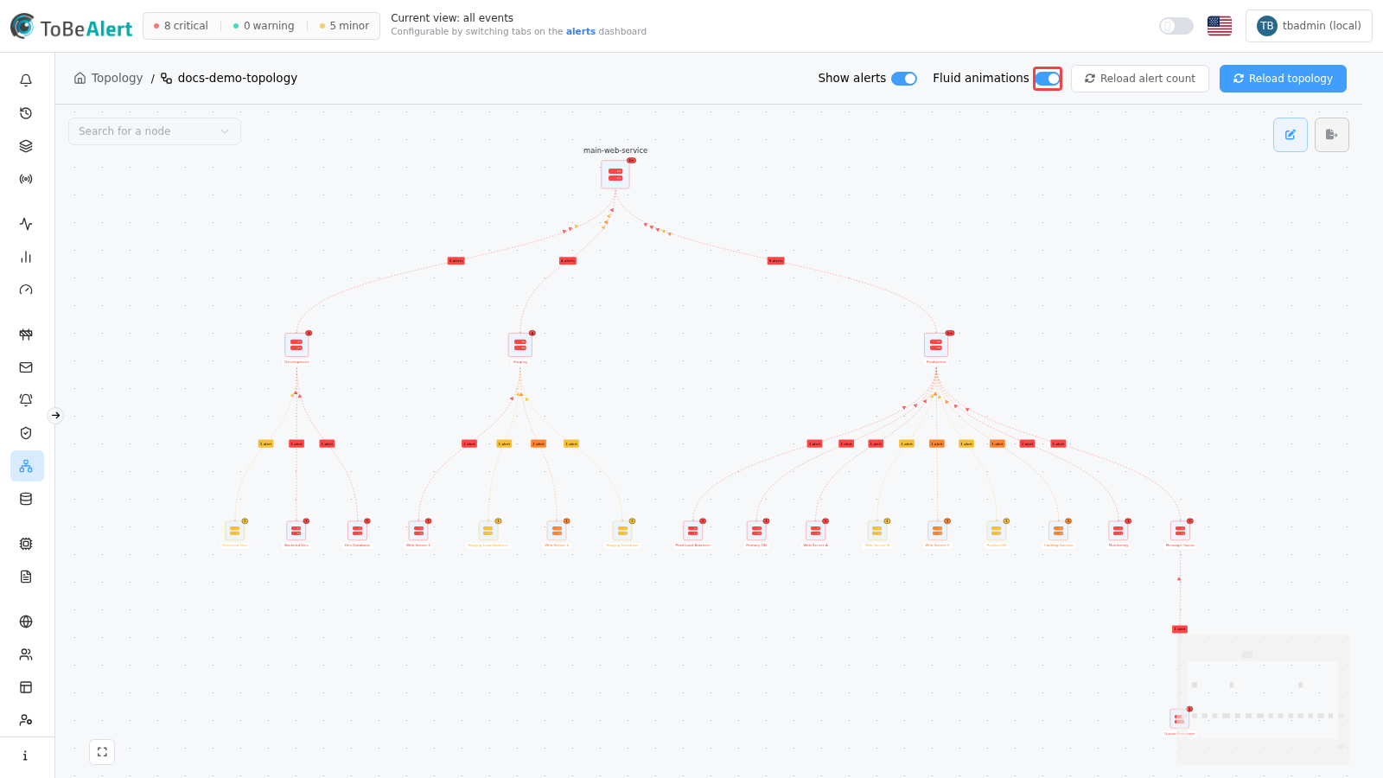1383x778 pixels.
Task: Click the edit topology pencil icon
Action: 1291,135
